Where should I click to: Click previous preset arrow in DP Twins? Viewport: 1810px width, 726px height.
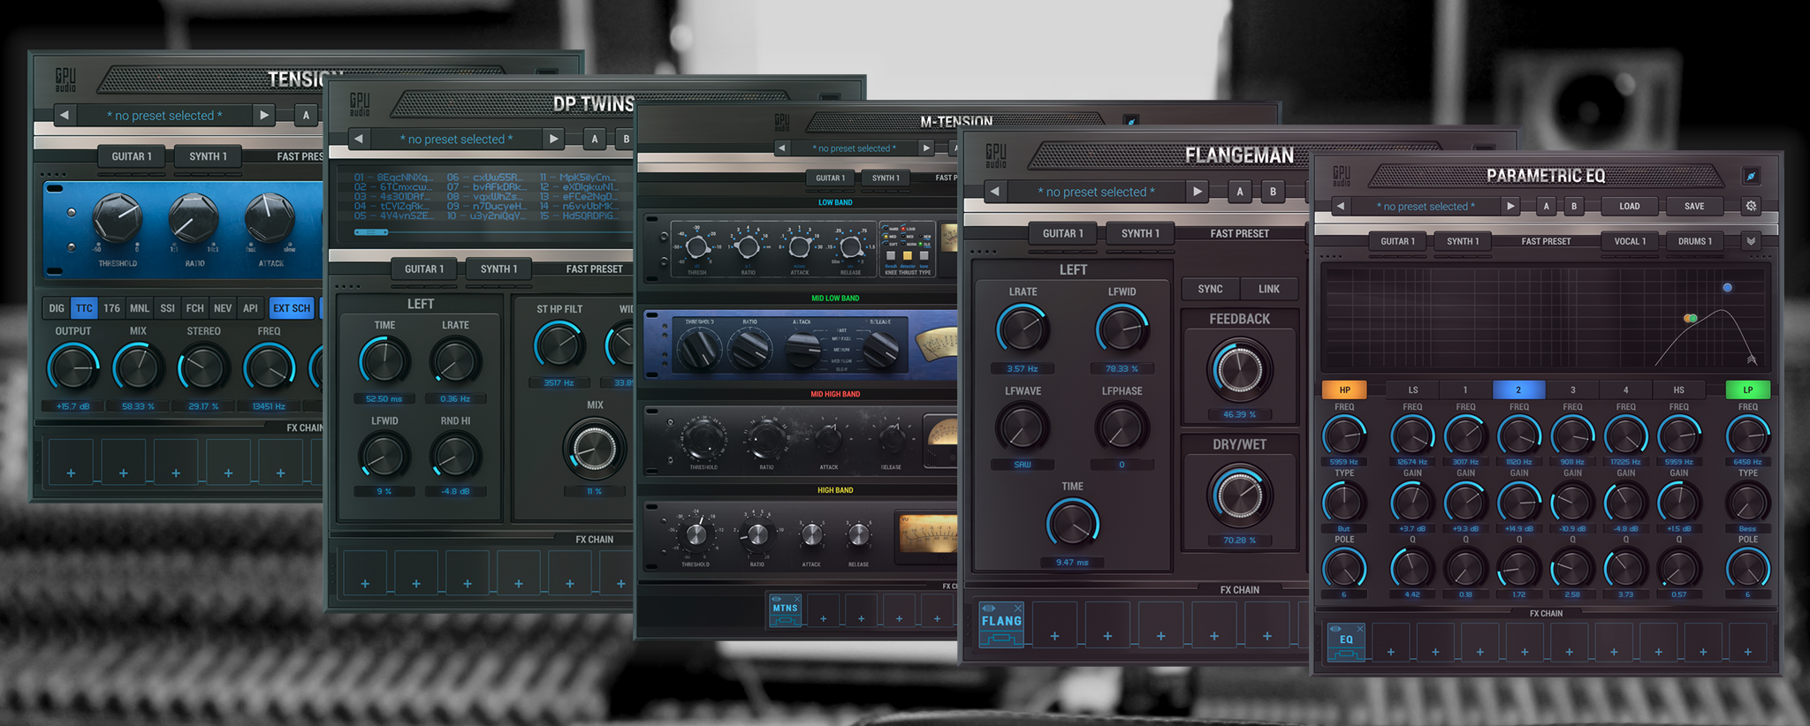358,139
